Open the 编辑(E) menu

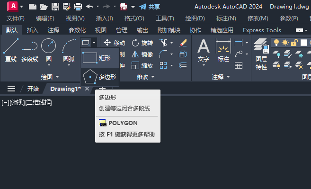coord(45,18)
